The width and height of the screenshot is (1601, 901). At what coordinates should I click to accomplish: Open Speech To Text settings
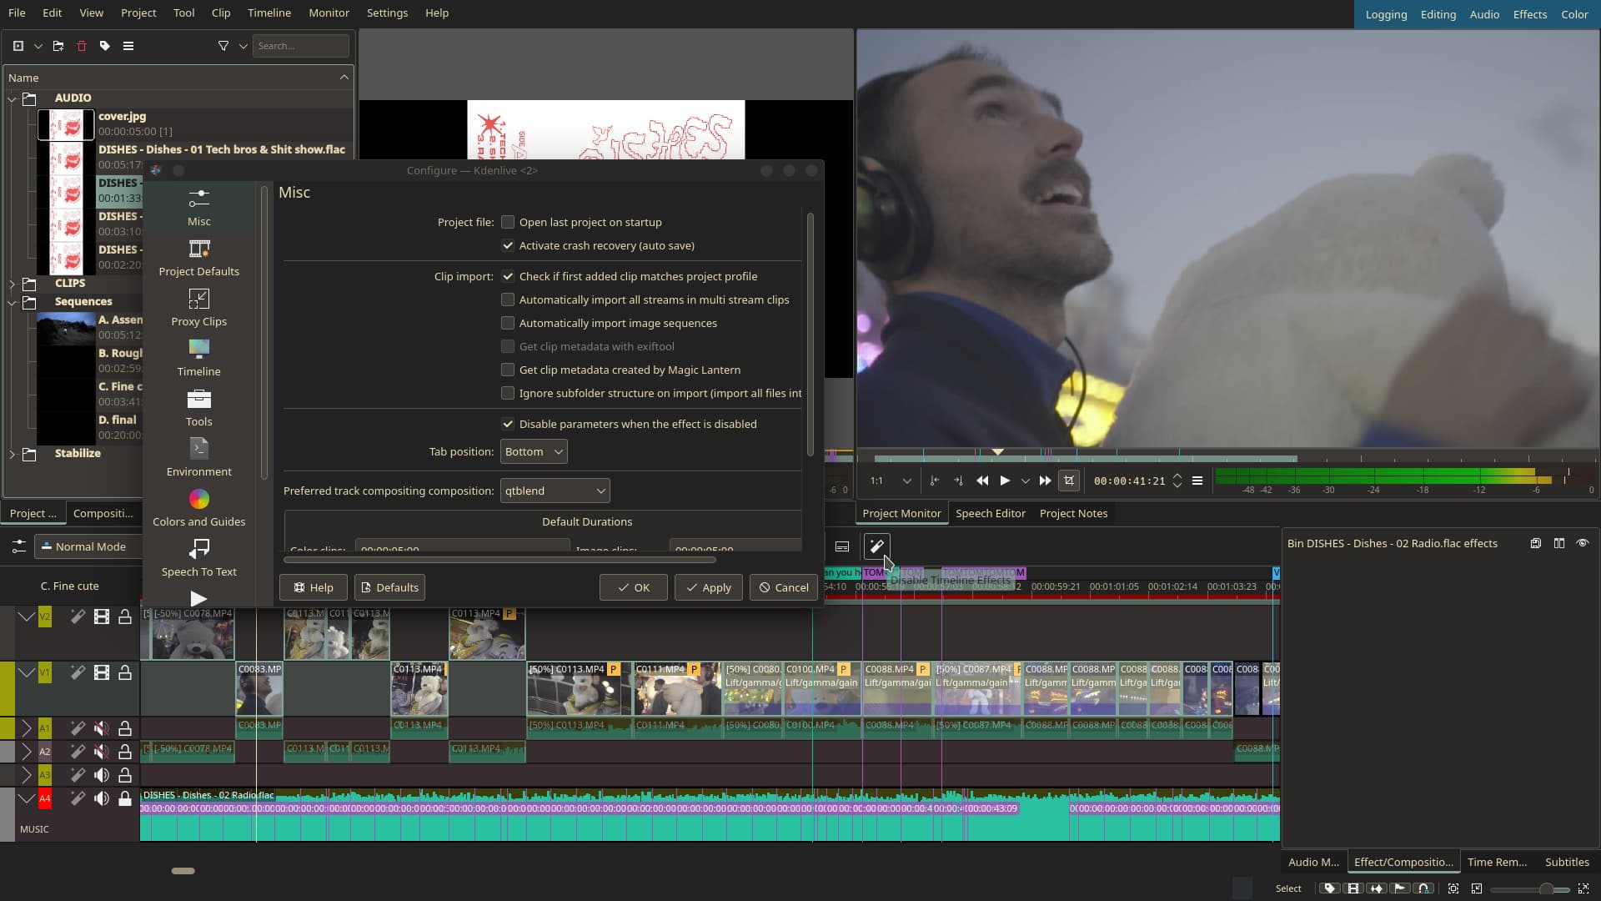(x=198, y=558)
